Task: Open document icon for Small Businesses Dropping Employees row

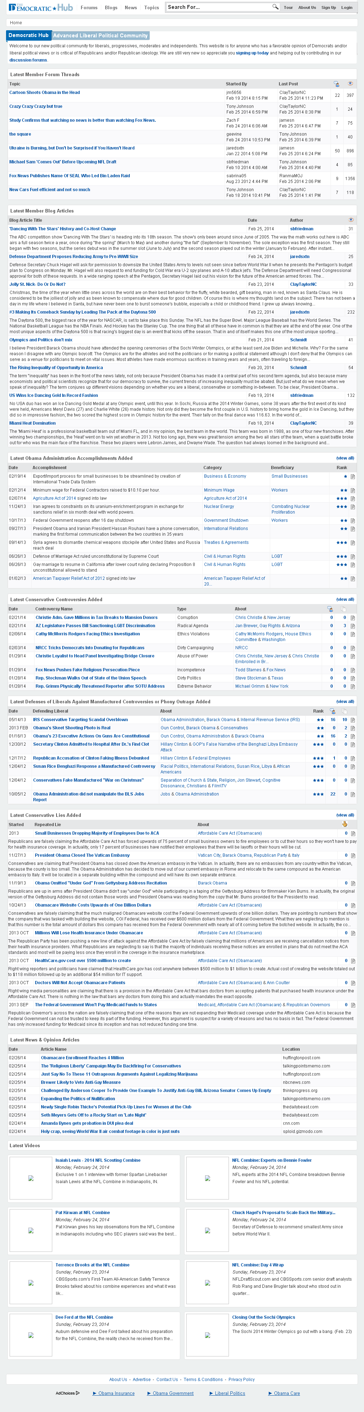Action: (x=353, y=833)
